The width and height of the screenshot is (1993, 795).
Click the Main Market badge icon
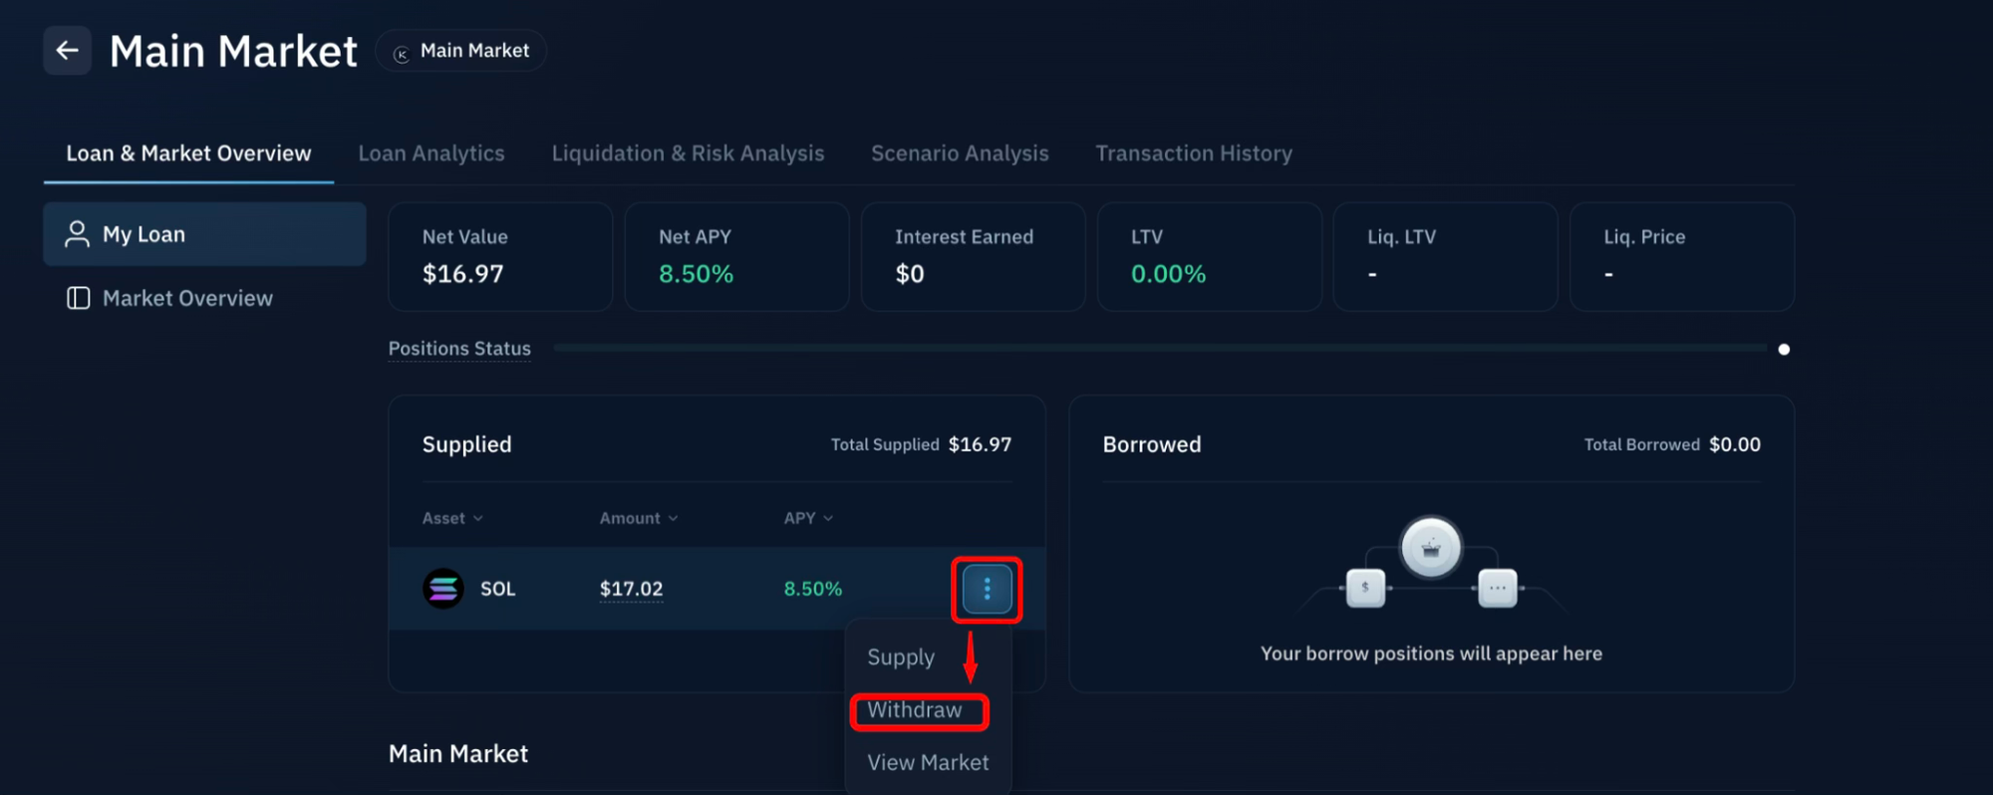tap(402, 54)
